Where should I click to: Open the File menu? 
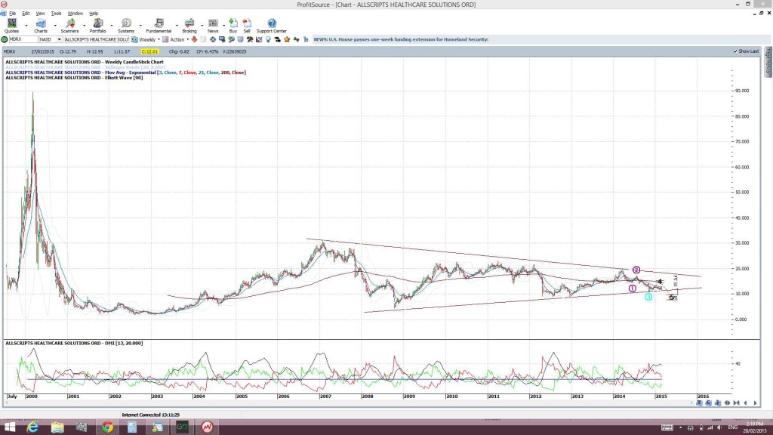pos(12,14)
